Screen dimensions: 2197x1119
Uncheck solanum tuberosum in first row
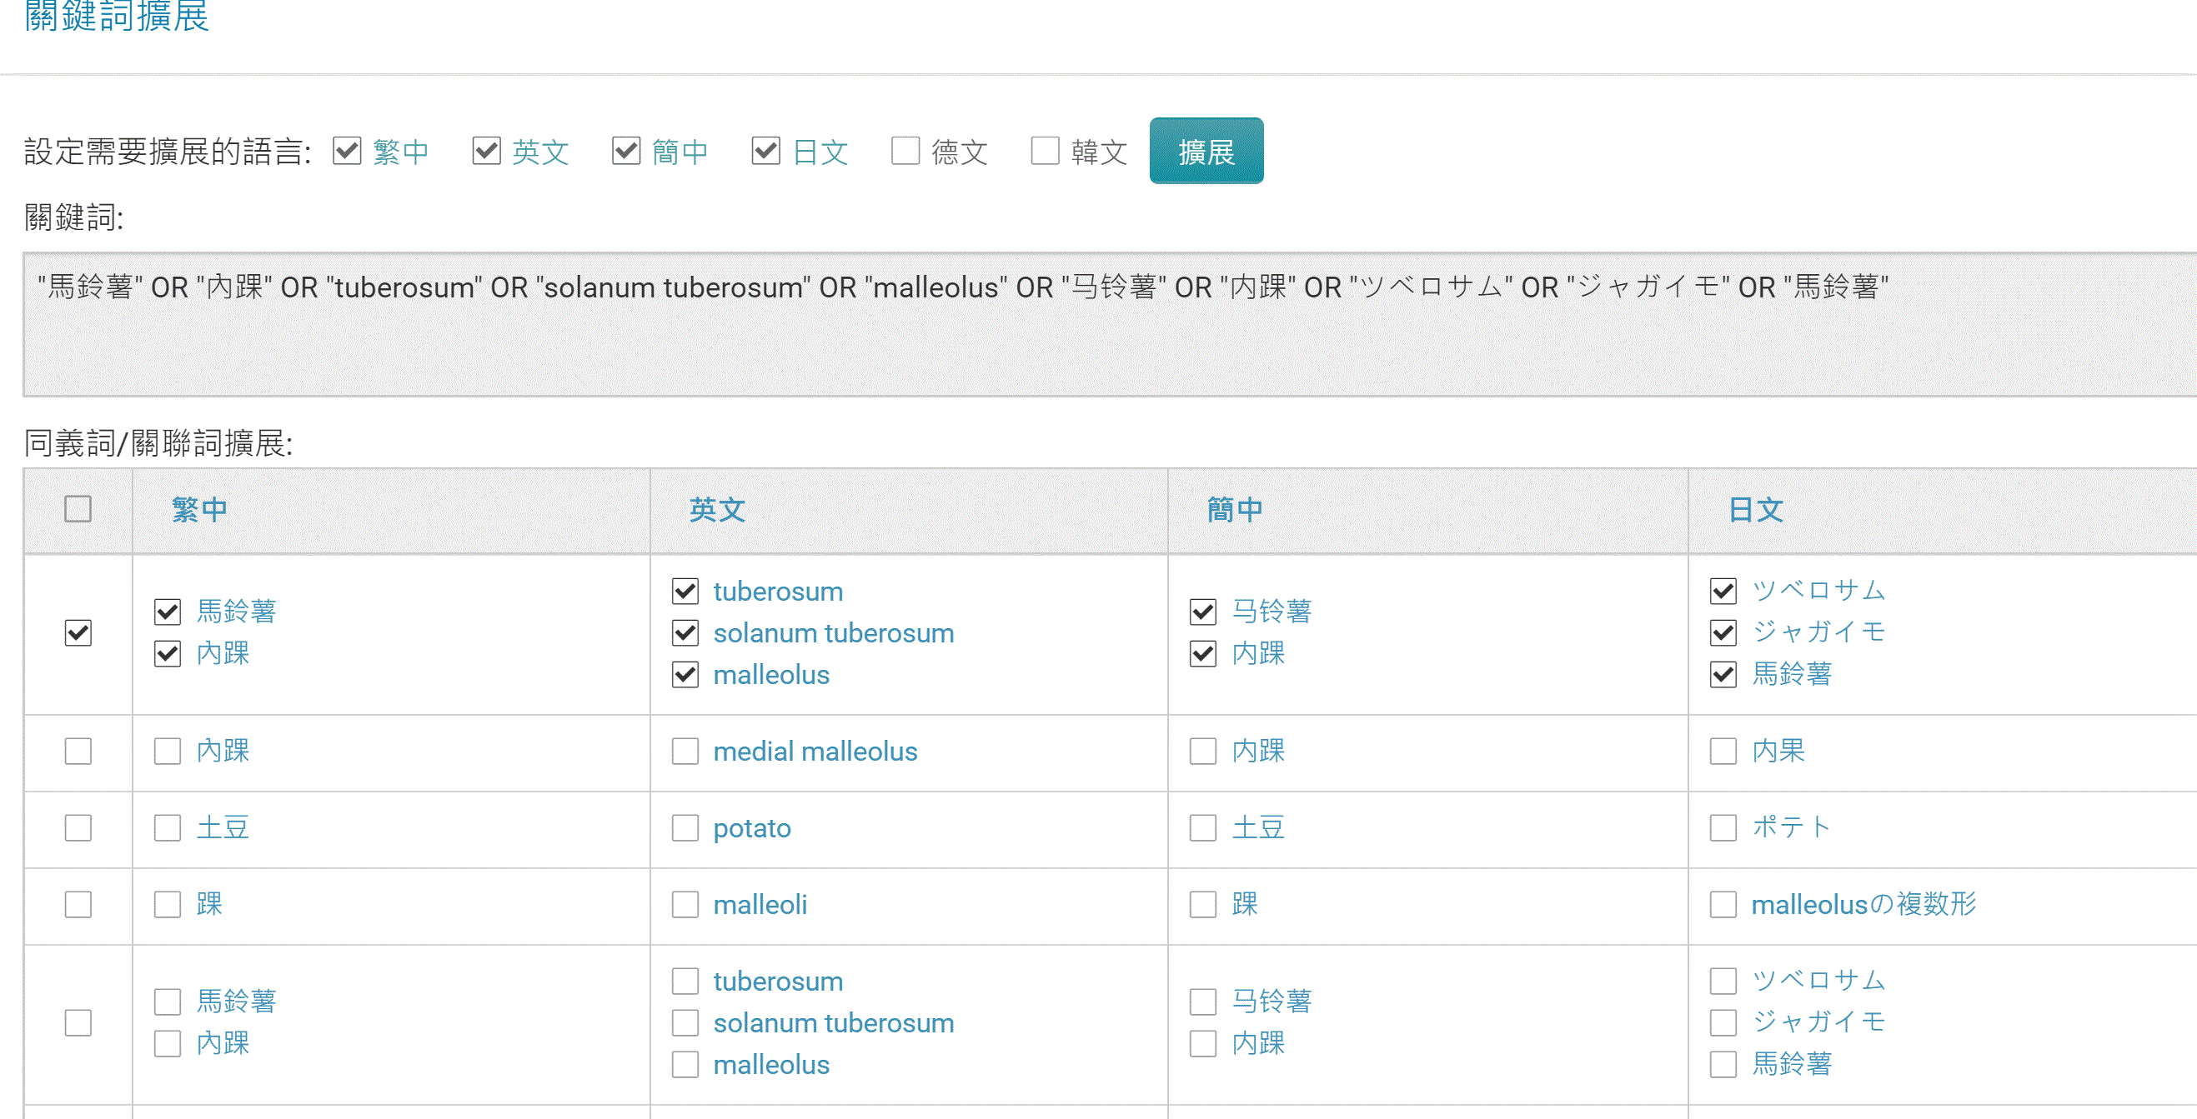[685, 633]
